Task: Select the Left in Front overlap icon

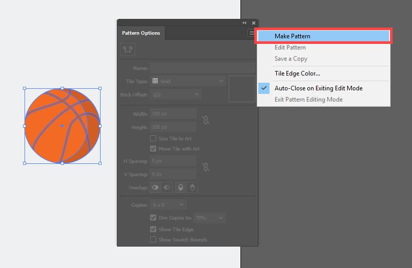Action: click(x=155, y=187)
